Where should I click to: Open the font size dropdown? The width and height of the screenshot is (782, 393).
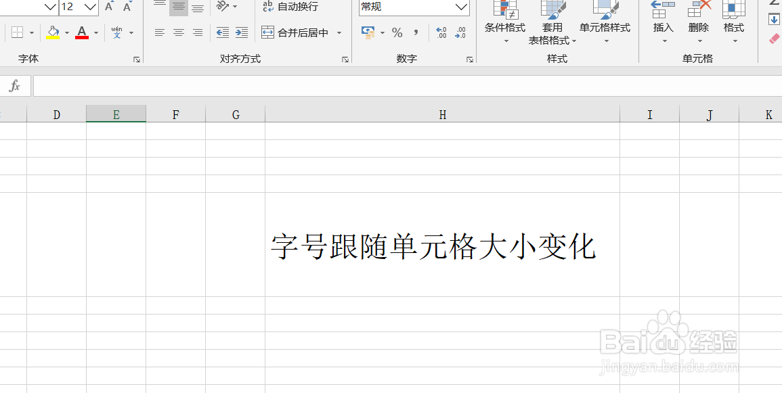click(89, 7)
